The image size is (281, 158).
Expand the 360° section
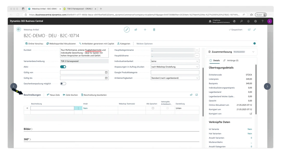coord(27,139)
